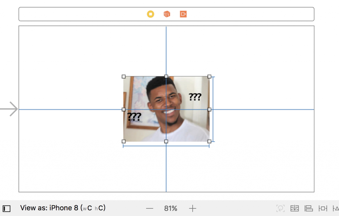Zoom in with the plus button
339x216 pixels.
point(192,208)
